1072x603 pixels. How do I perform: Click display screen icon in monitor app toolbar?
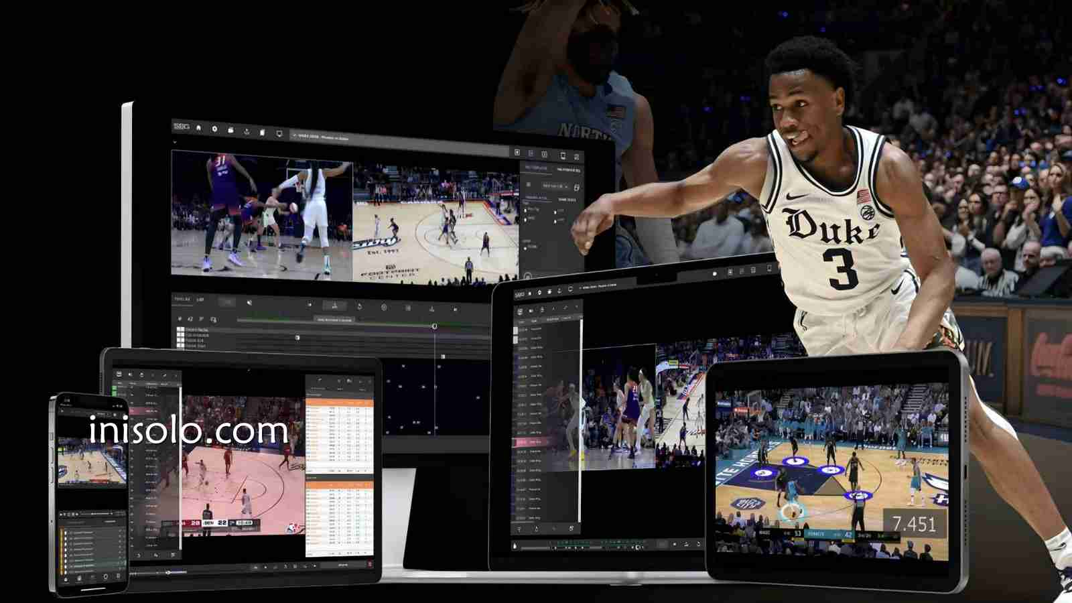(x=279, y=133)
